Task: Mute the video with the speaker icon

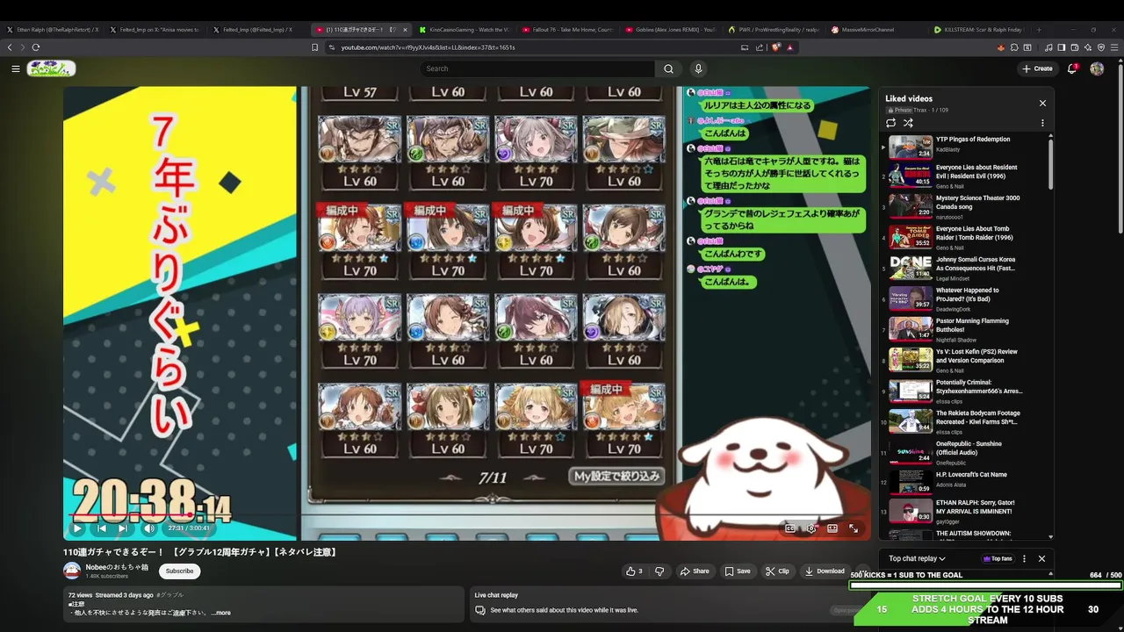Action: (148, 528)
